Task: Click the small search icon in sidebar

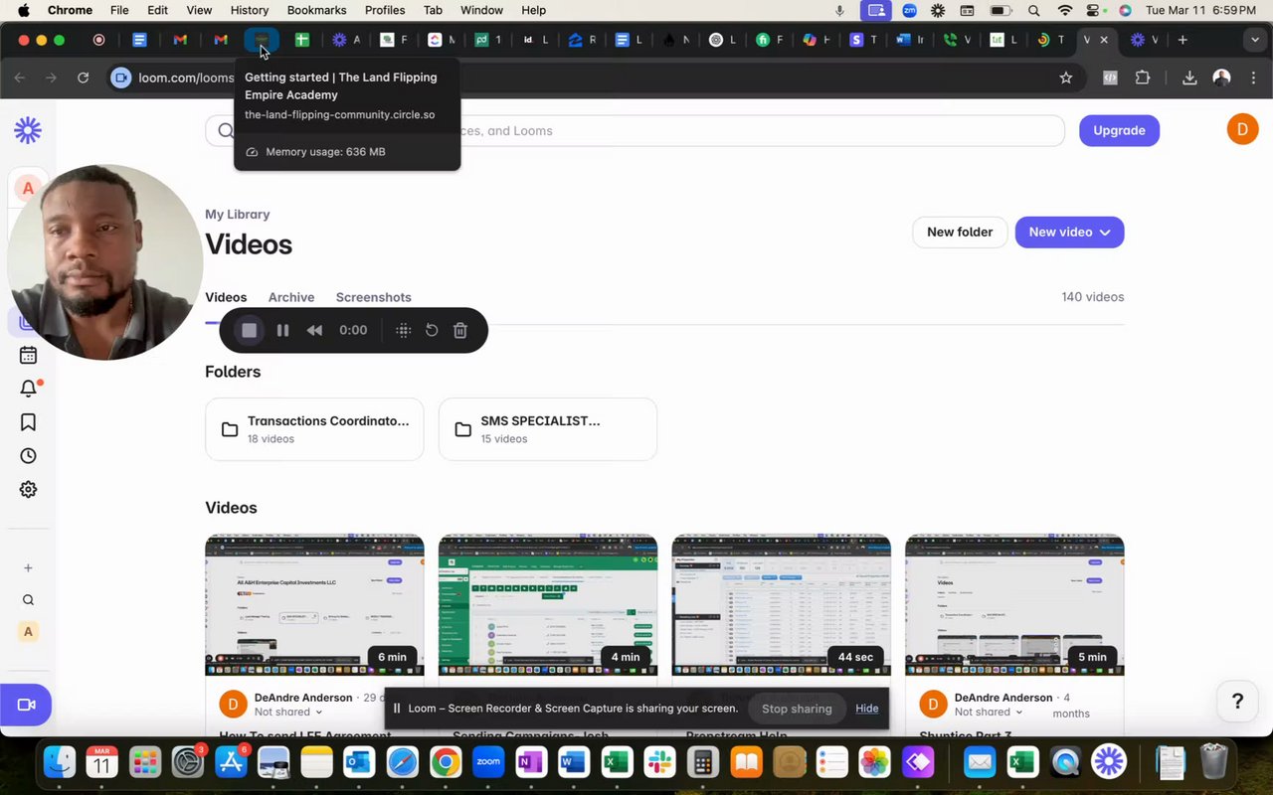Action: click(28, 599)
